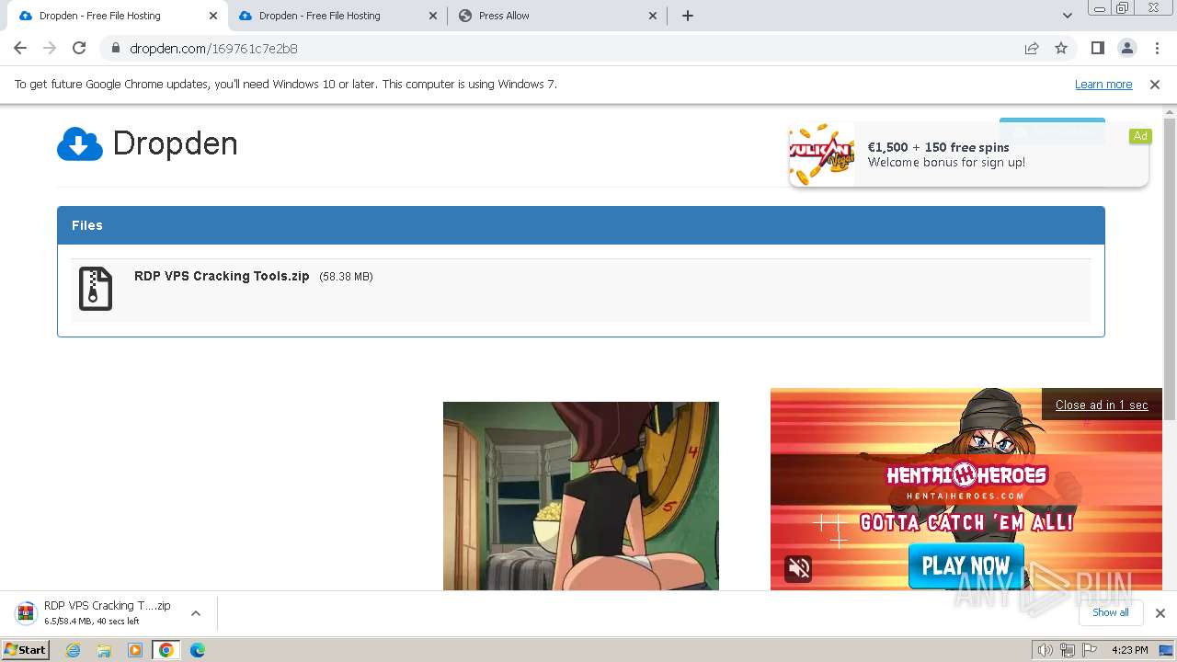Close the first Dropden tab
The height and width of the screenshot is (662, 1177).
coord(213,16)
